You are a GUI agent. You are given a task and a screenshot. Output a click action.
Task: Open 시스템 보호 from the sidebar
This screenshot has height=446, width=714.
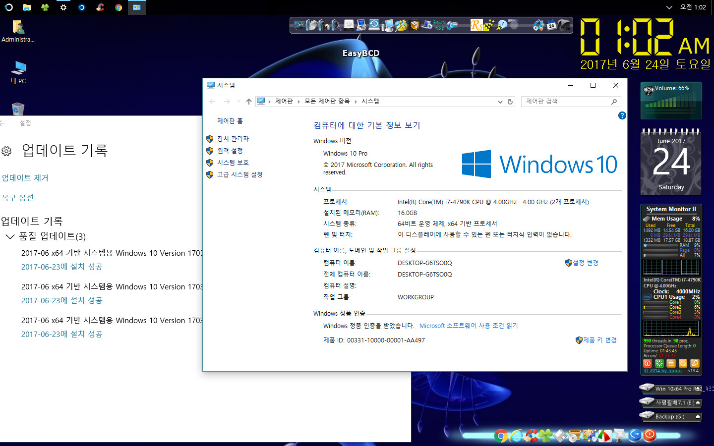coord(233,163)
